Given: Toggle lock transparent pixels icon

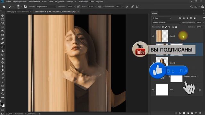Looking at the screenshot, I should click(163, 27).
